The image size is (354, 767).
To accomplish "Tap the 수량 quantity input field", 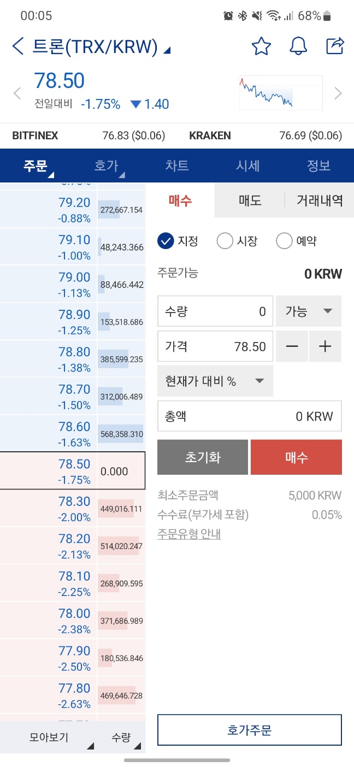I will click(x=215, y=311).
